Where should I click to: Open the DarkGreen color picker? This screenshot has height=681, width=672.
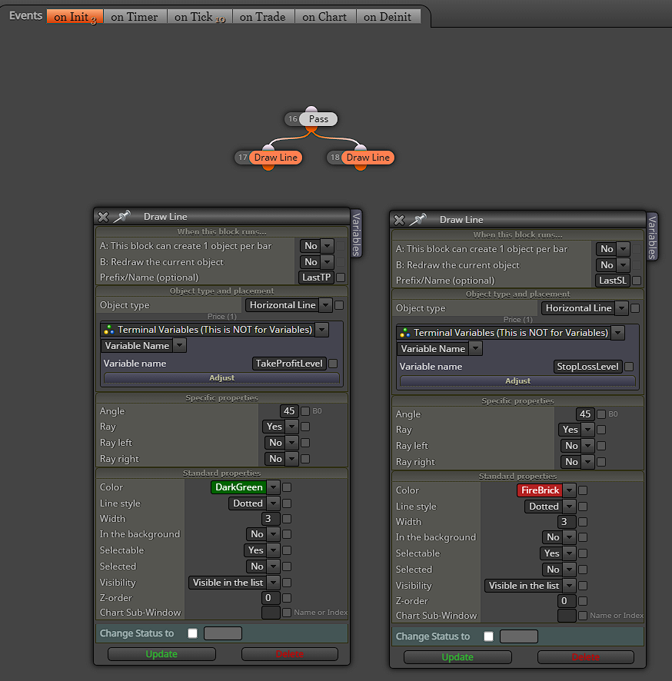[x=245, y=487]
